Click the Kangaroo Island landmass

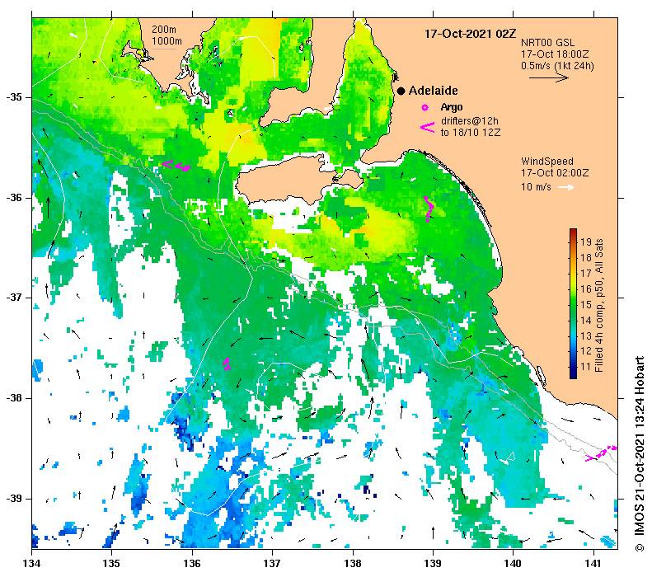tap(288, 180)
